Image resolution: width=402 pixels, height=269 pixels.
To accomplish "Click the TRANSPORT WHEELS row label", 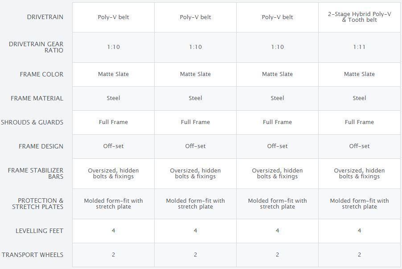I will [x=33, y=255].
